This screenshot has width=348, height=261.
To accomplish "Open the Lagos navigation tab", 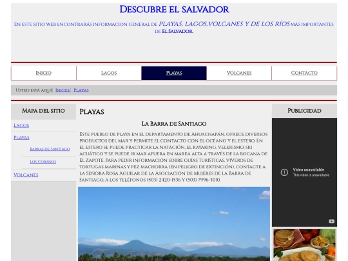I will 109,73.
